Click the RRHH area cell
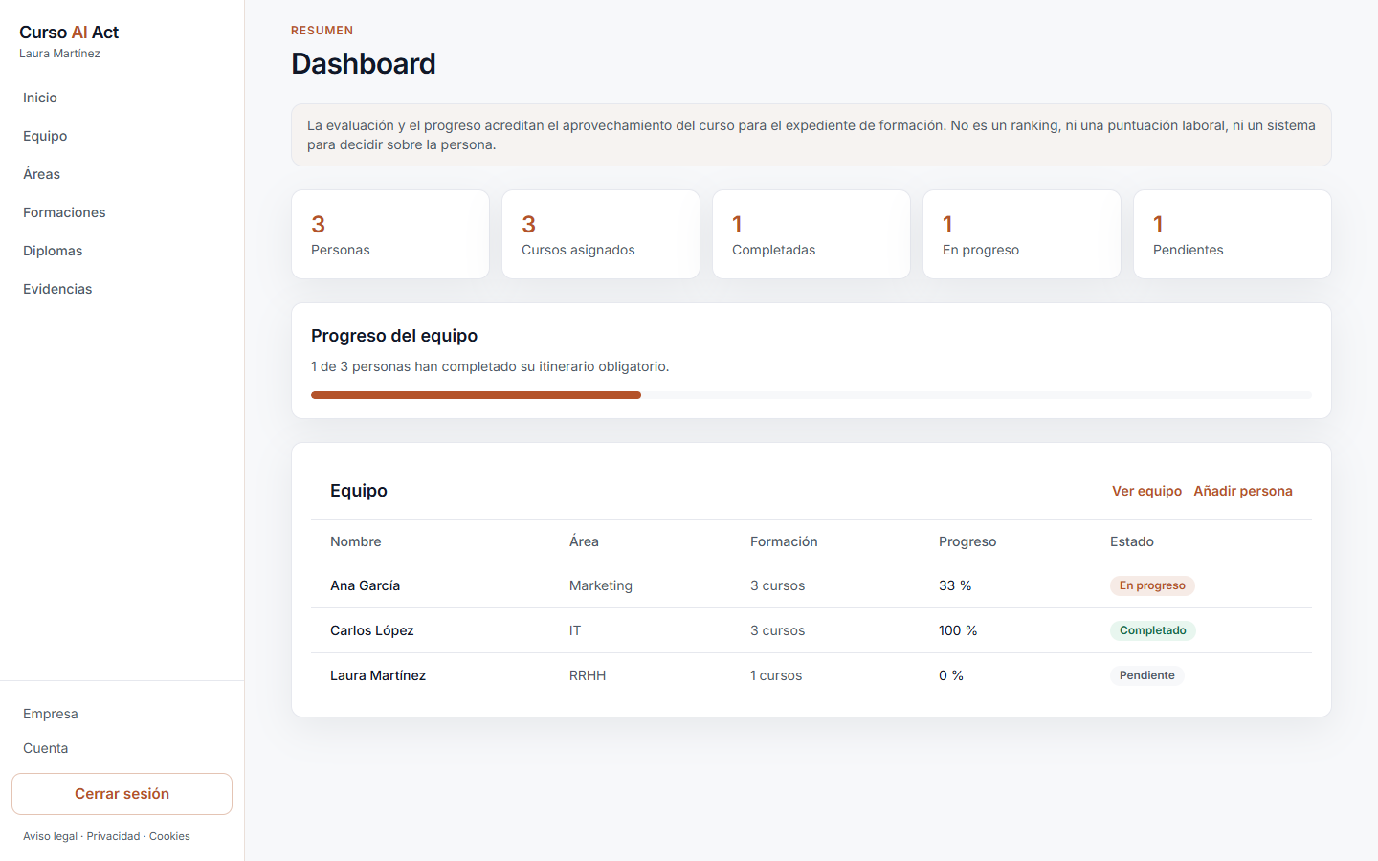The width and height of the screenshot is (1378, 861). point(588,675)
